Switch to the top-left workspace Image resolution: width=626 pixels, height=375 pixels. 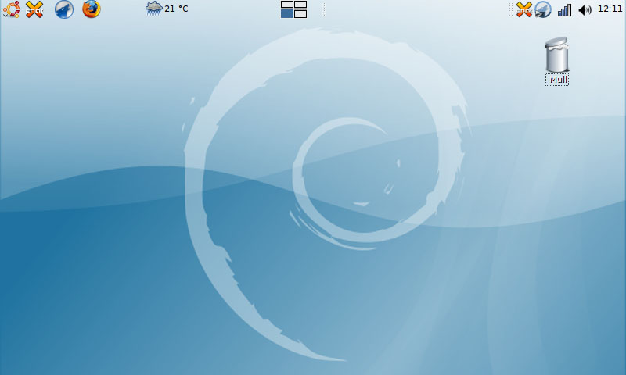tap(287, 5)
